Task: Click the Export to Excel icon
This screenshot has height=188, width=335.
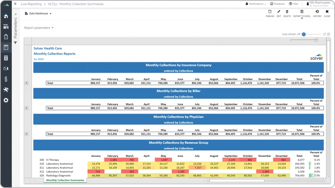Action: click(302, 12)
